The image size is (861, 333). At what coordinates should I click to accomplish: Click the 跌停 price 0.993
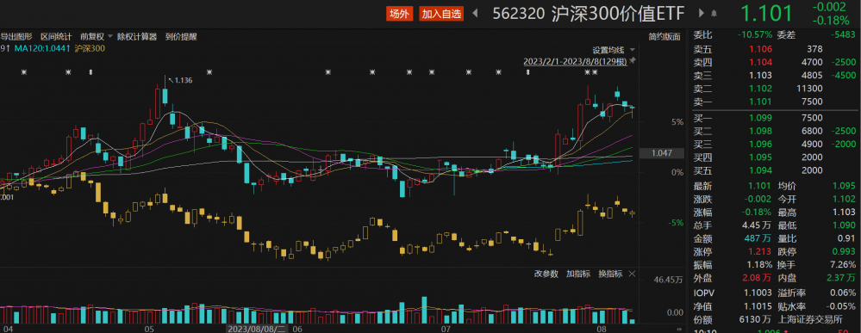(845, 252)
